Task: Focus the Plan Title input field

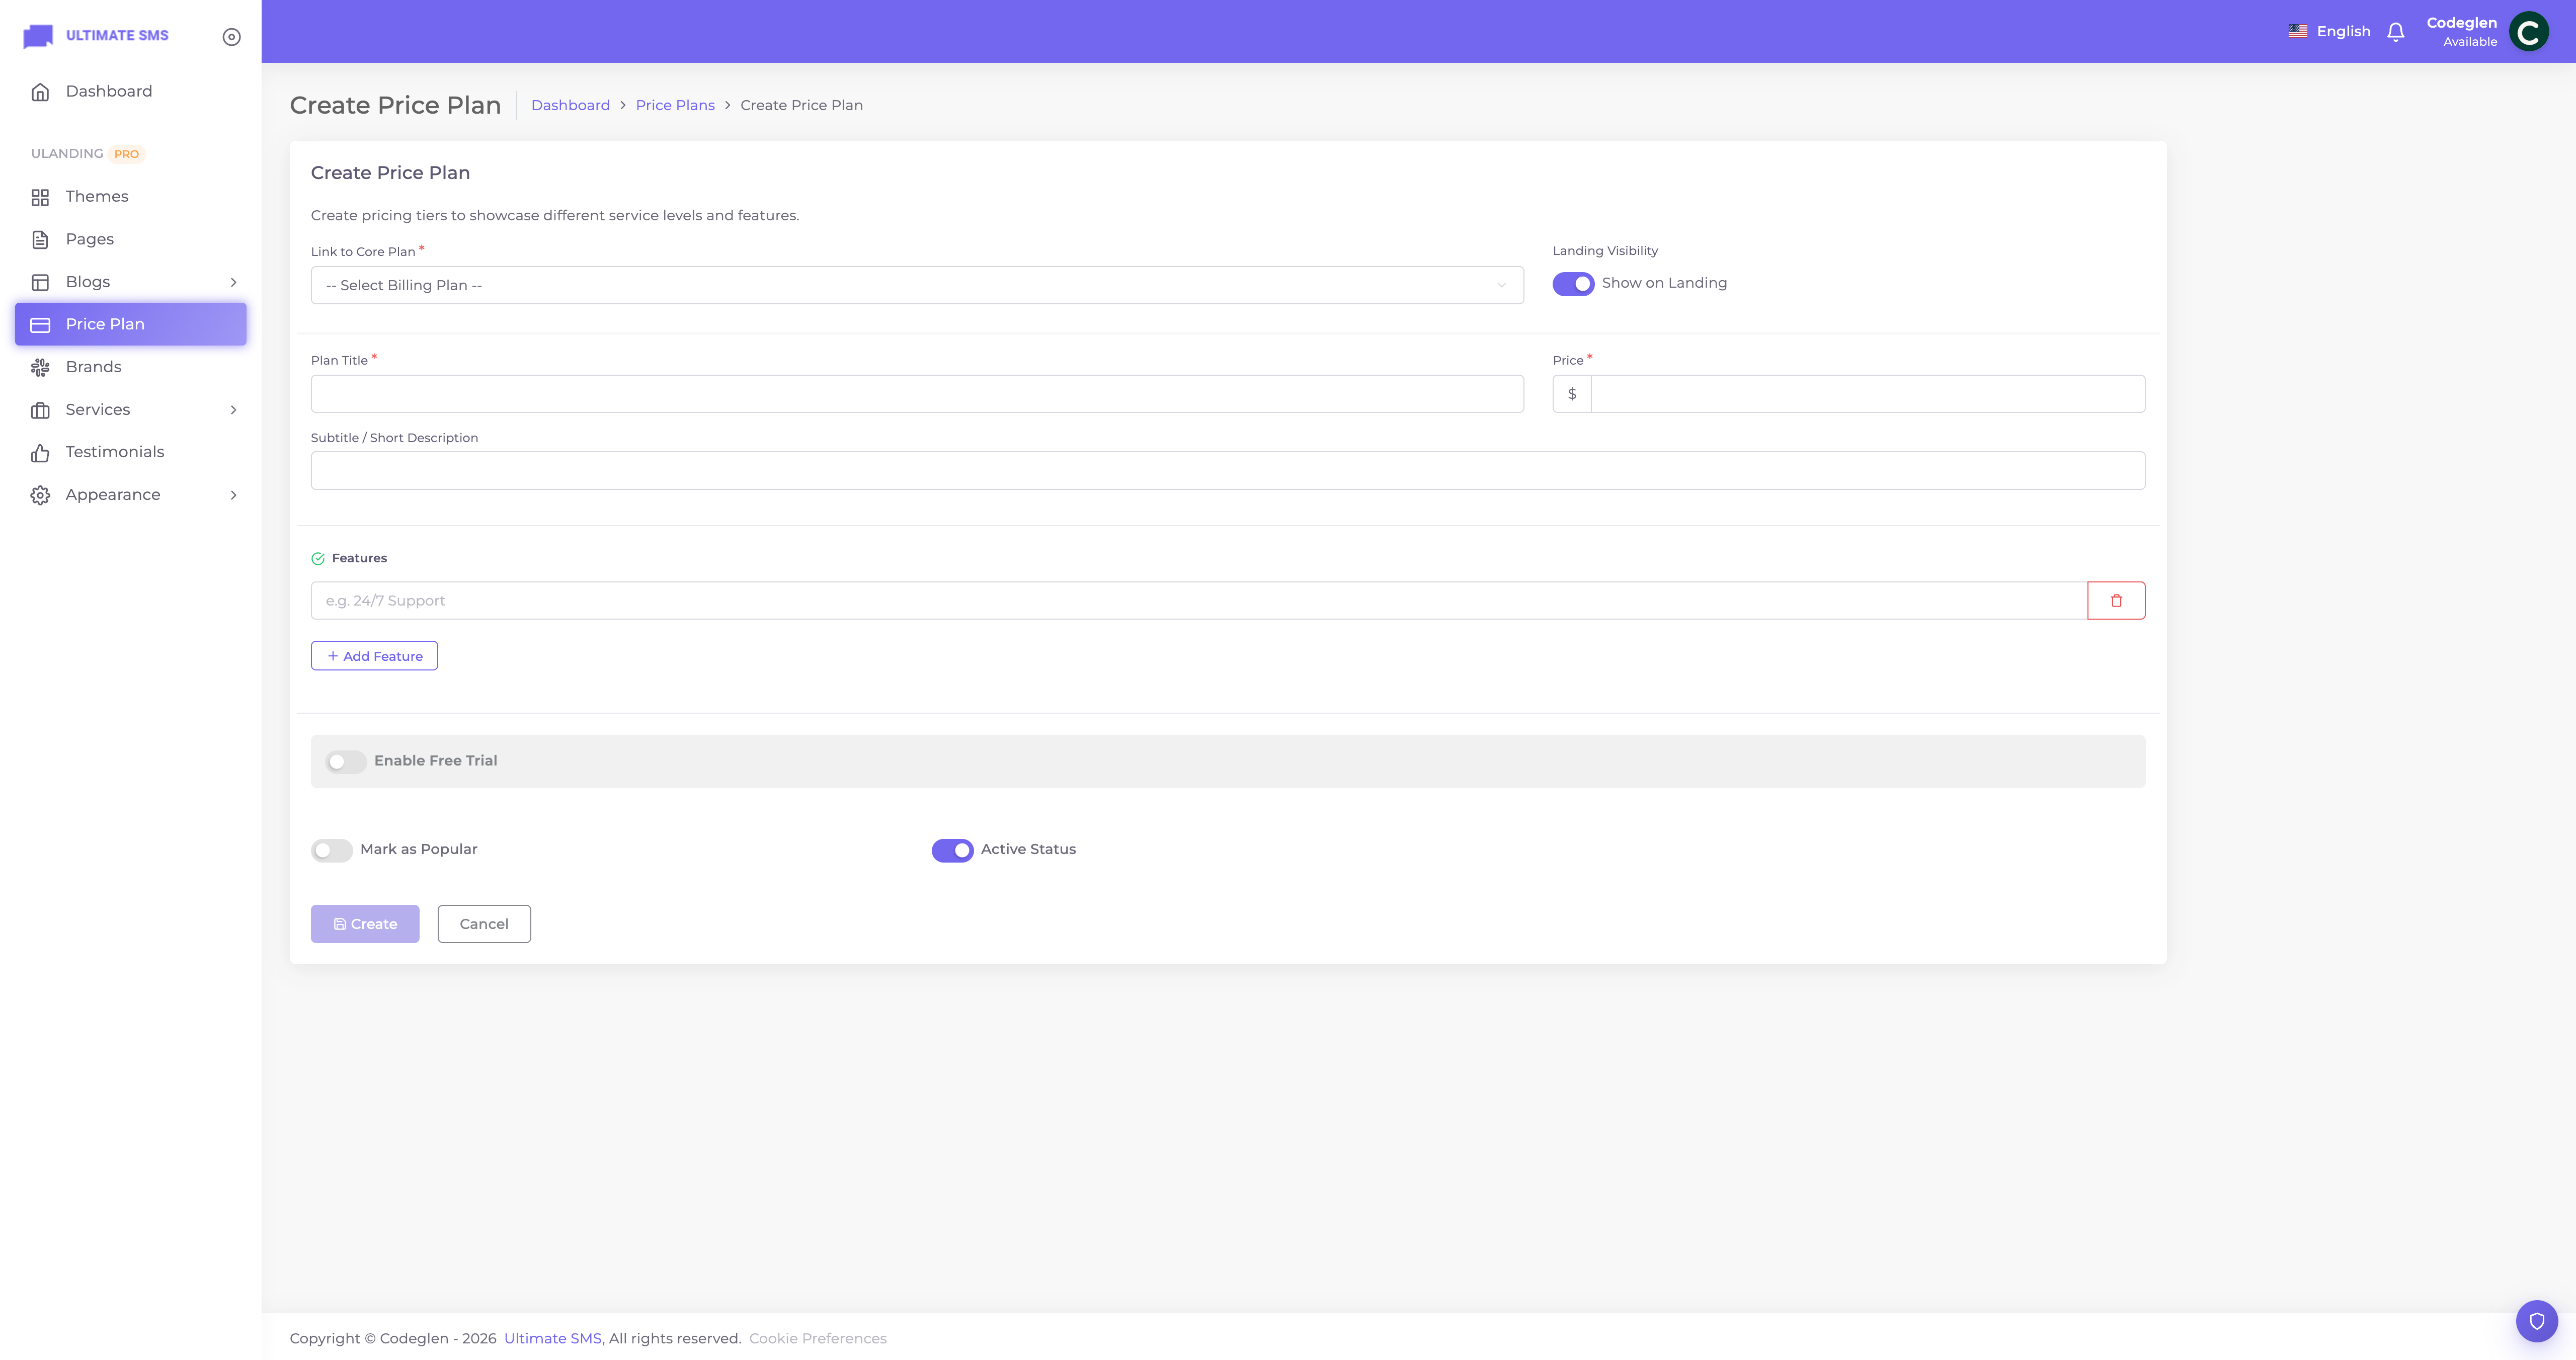Action: (x=917, y=394)
